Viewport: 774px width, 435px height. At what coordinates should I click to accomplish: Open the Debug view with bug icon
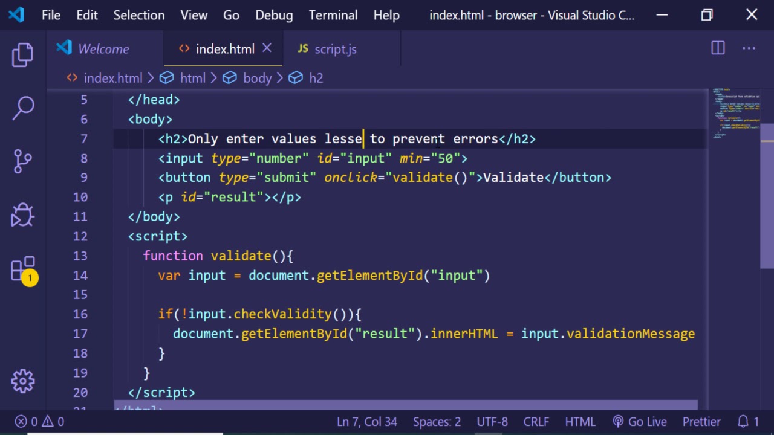tap(23, 214)
